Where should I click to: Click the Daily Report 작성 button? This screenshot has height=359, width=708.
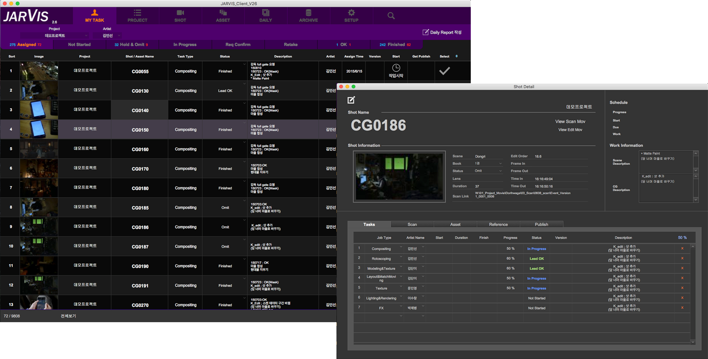point(442,32)
